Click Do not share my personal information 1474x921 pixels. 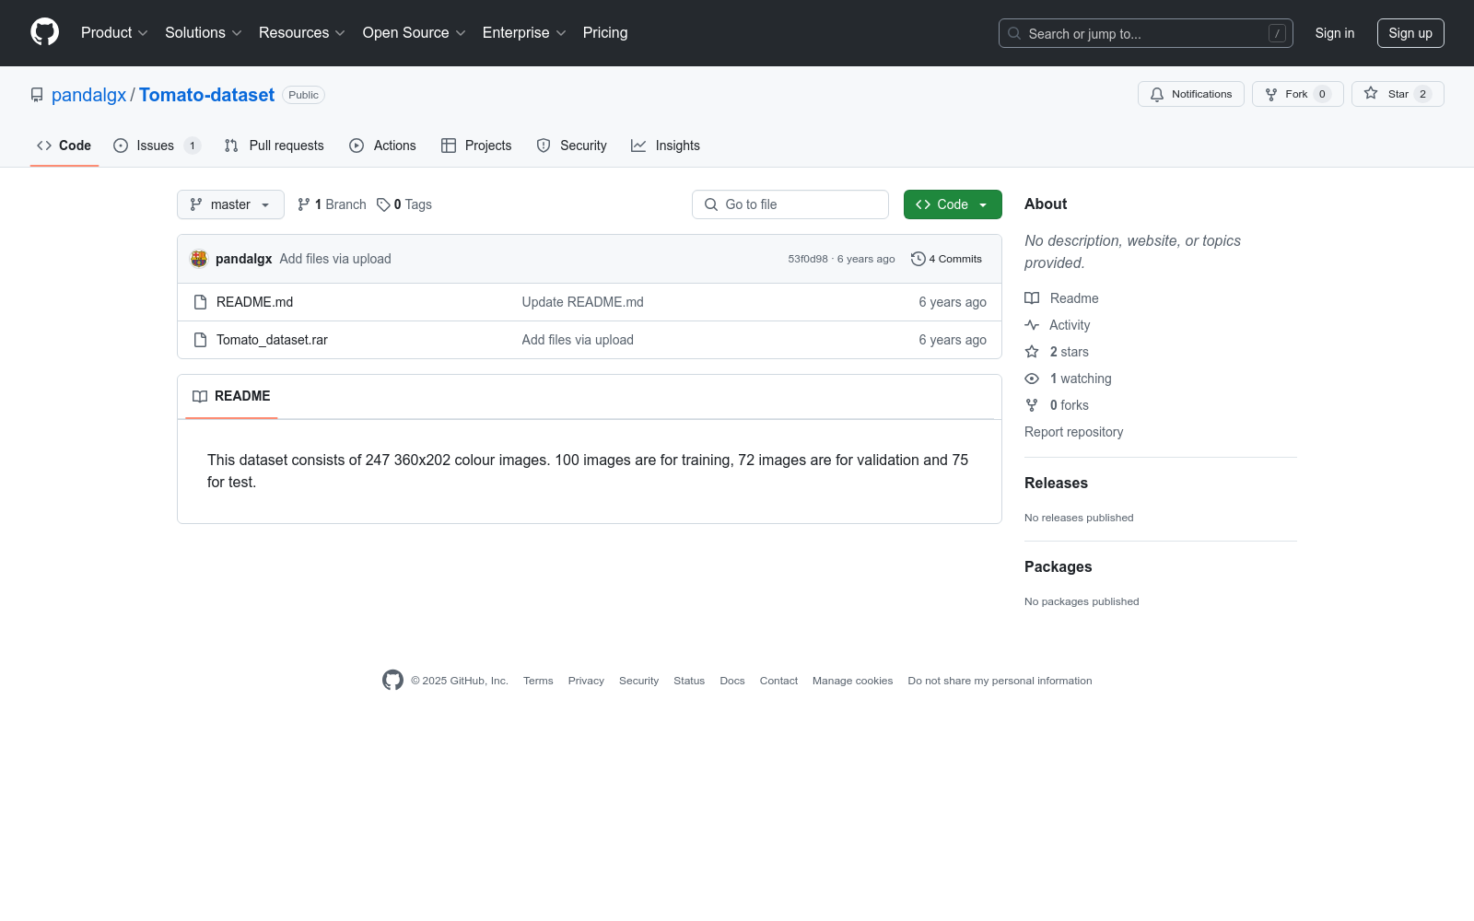click(x=1000, y=681)
